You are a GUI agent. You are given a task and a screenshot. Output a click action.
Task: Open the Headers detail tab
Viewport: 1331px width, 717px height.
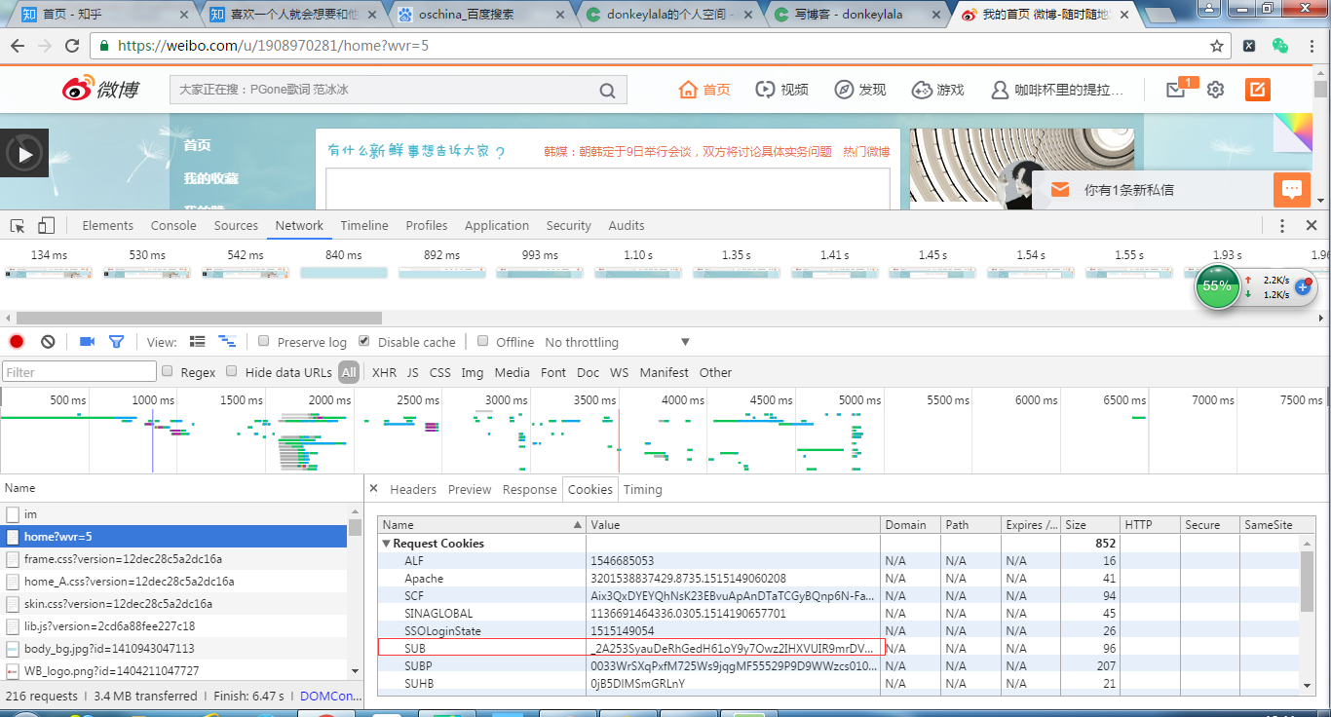pyautogui.click(x=413, y=489)
